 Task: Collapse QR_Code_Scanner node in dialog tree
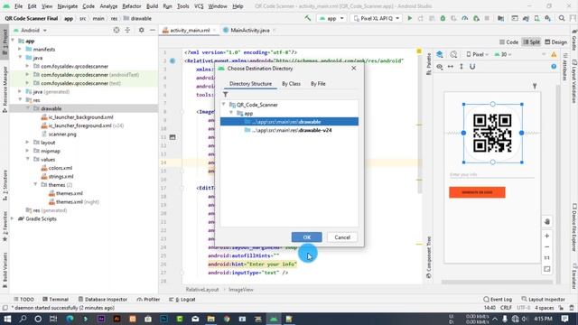(224, 105)
